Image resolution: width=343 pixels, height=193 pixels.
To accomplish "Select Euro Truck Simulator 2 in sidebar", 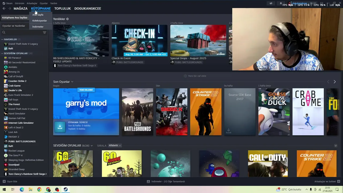I will pos(21,95).
